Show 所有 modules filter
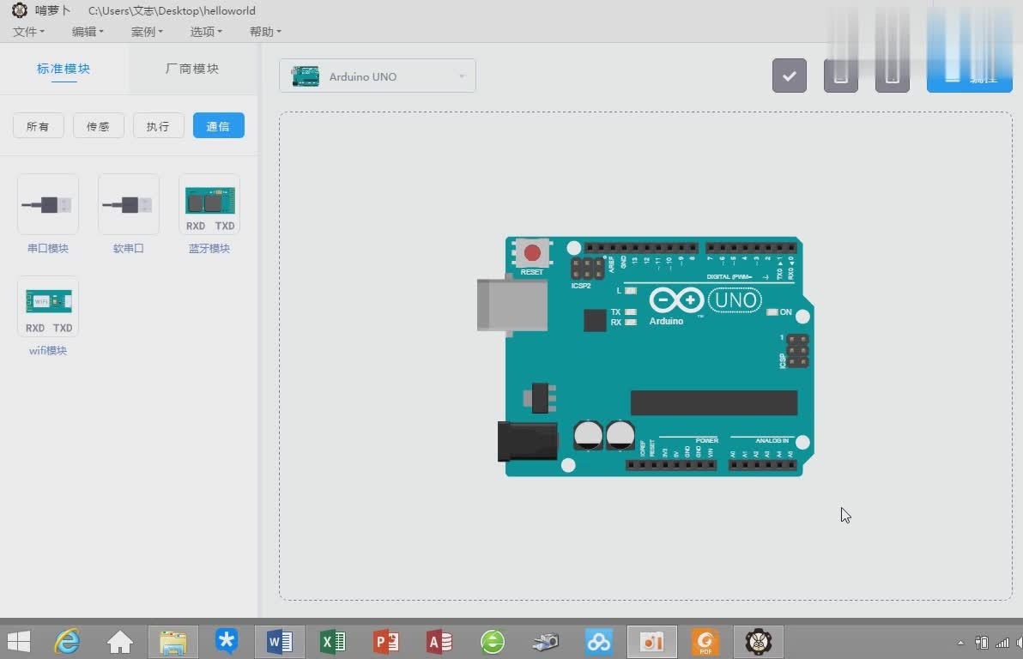 coord(38,126)
